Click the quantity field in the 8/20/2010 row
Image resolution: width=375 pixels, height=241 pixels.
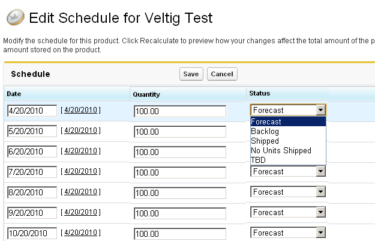click(180, 193)
